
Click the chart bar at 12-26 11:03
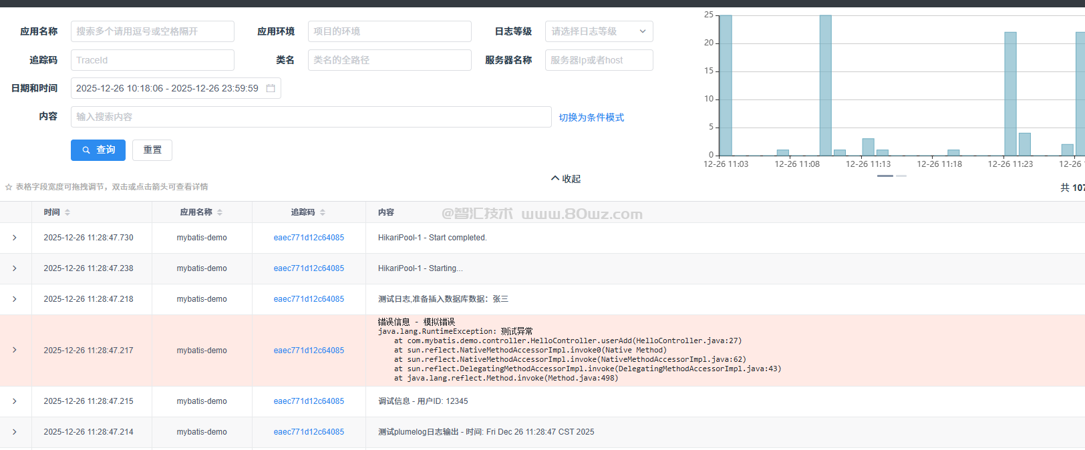pyautogui.click(x=726, y=85)
